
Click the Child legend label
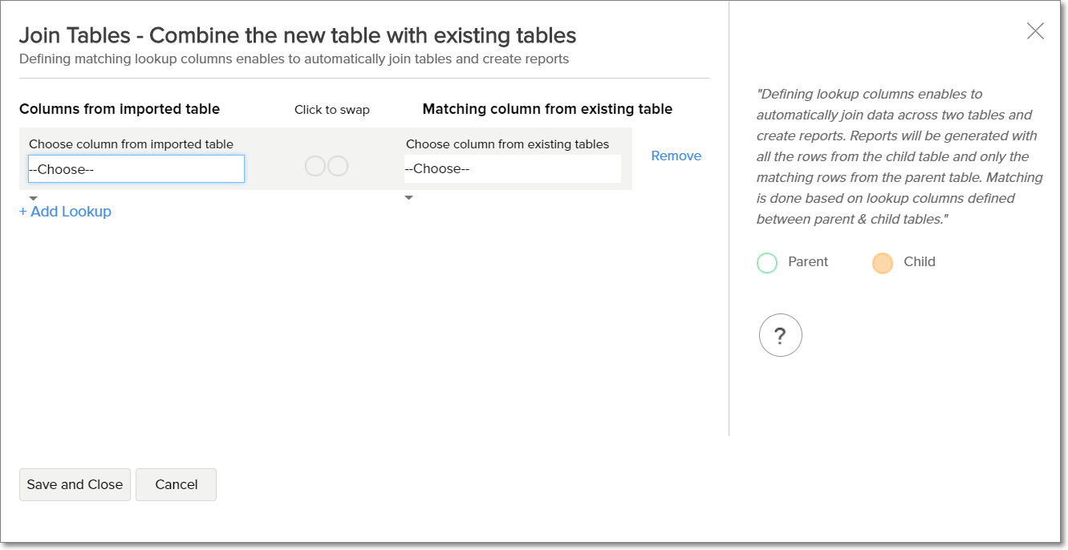(x=920, y=262)
